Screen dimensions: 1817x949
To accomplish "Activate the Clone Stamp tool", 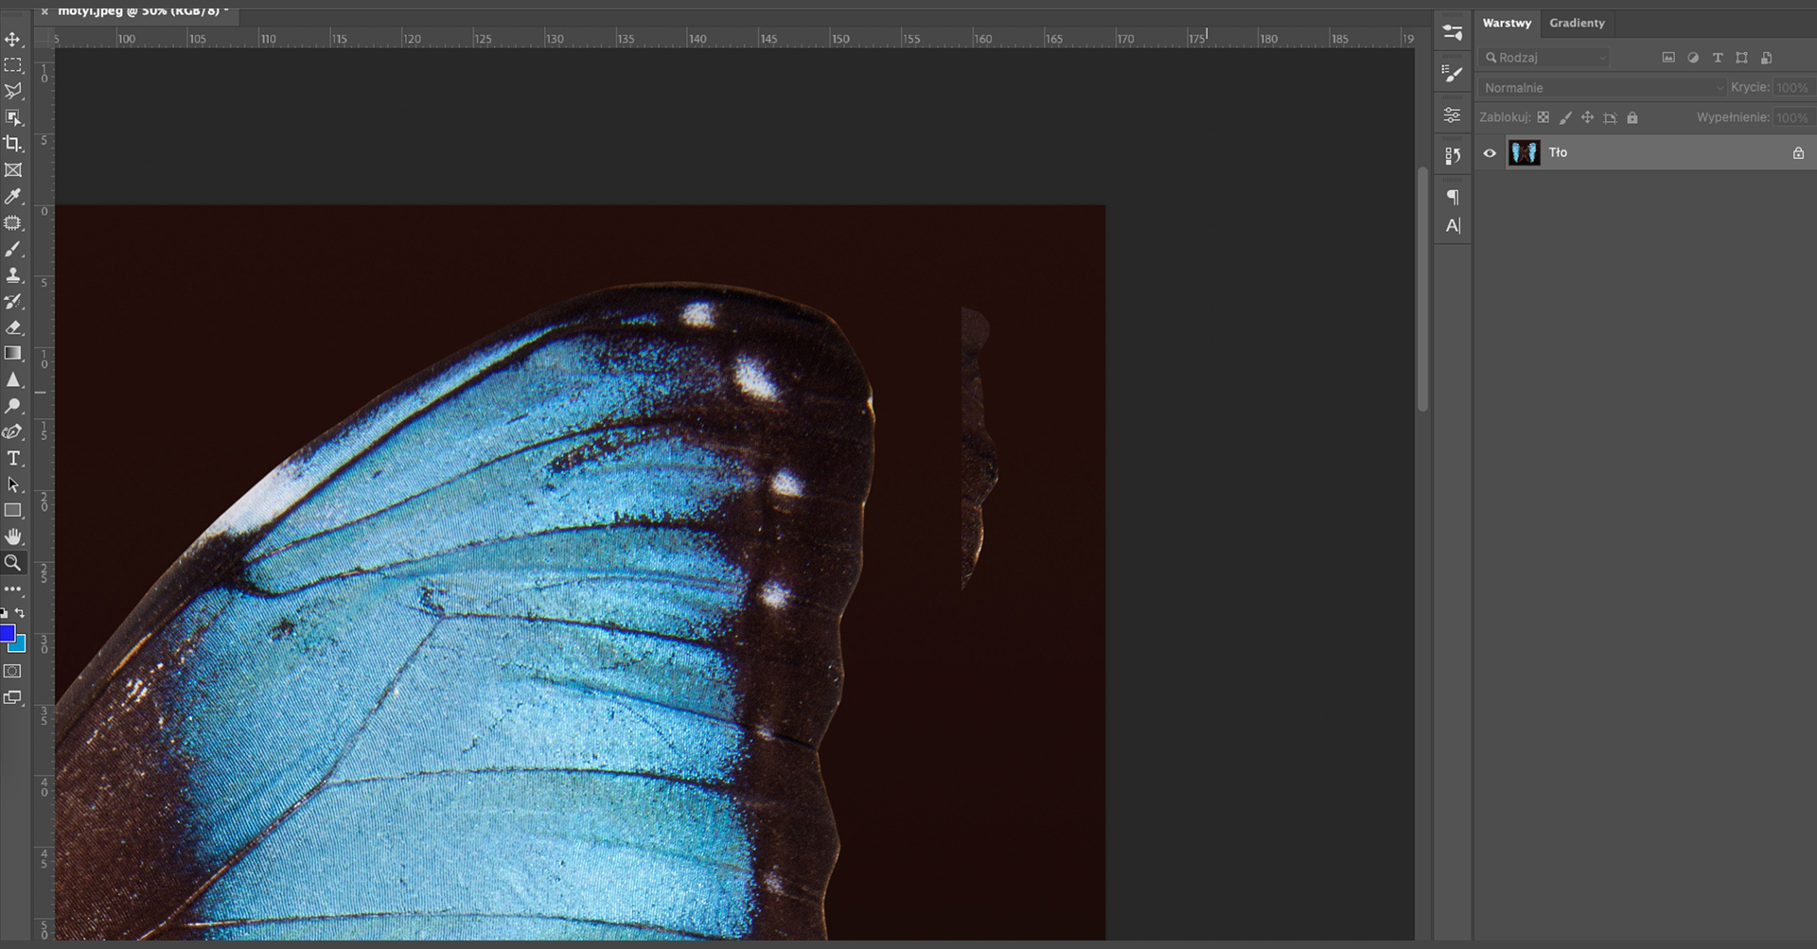I will pyautogui.click(x=13, y=275).
